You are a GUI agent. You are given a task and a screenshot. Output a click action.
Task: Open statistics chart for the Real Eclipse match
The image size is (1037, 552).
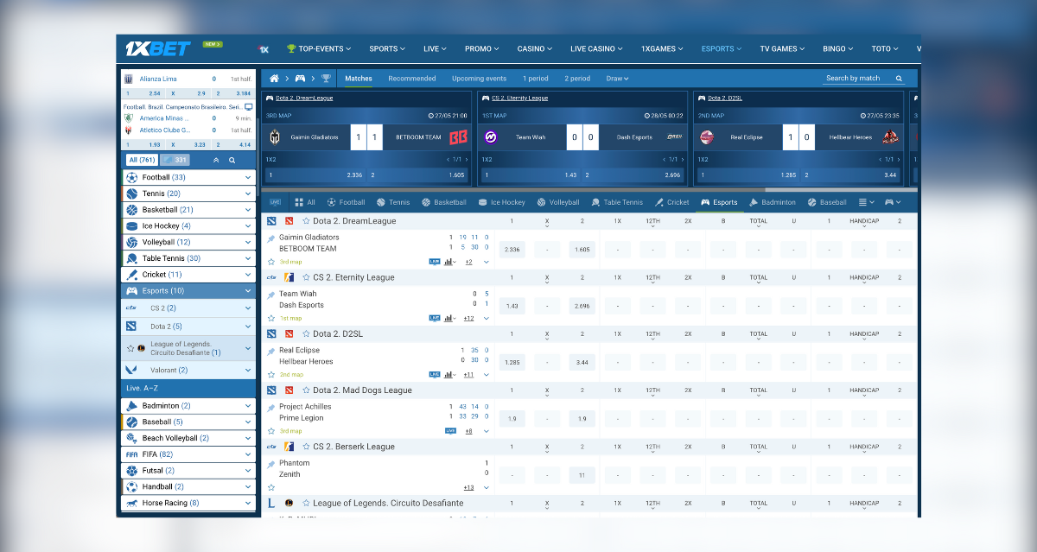pyautogui.click(x=449, y=374)
